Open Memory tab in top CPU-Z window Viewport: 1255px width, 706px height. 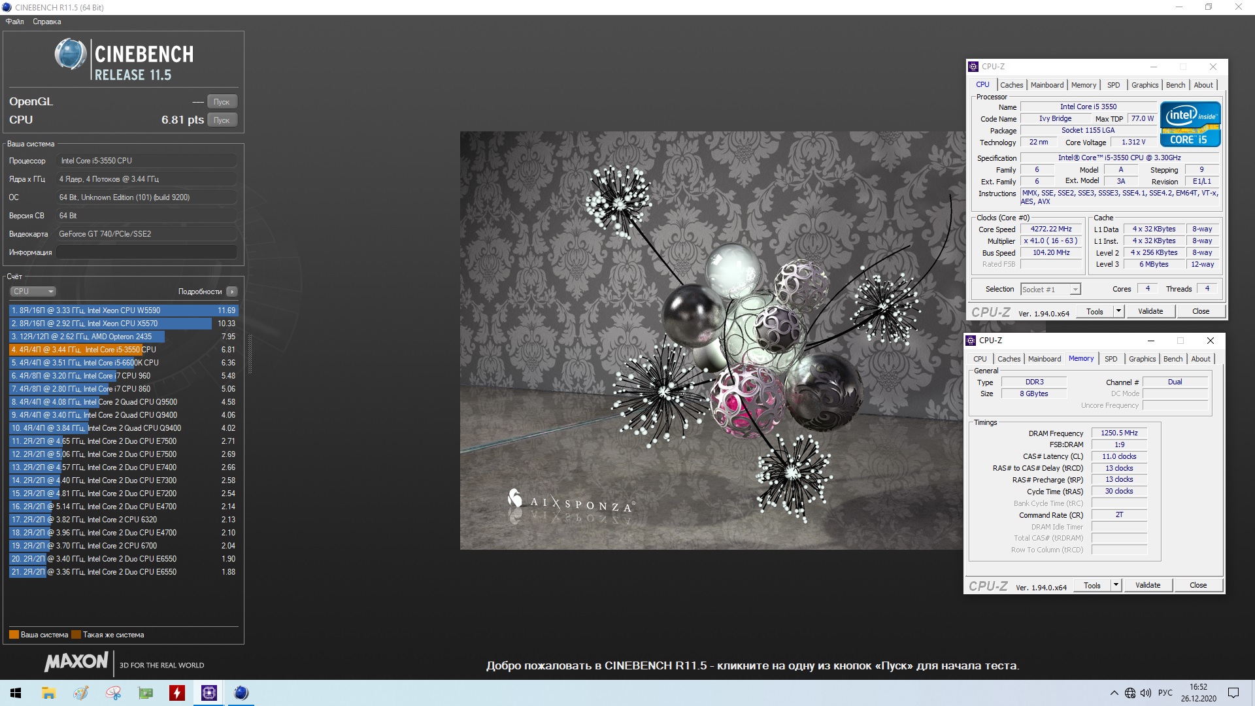tap(1084, 85)
